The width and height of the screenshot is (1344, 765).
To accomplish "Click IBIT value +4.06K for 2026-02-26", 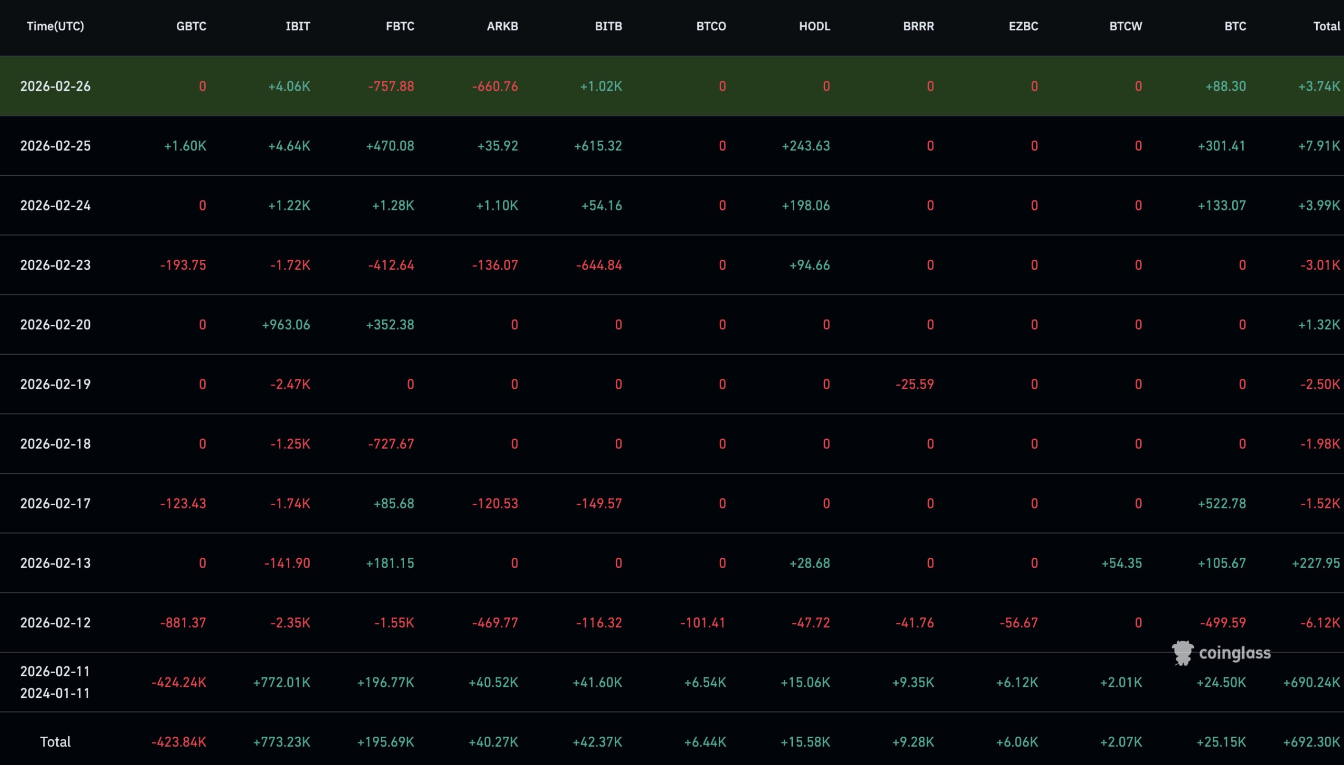I will coord(289,86).
